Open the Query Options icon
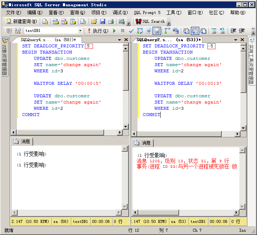257x235 pixels. click(x=149, y=31)
